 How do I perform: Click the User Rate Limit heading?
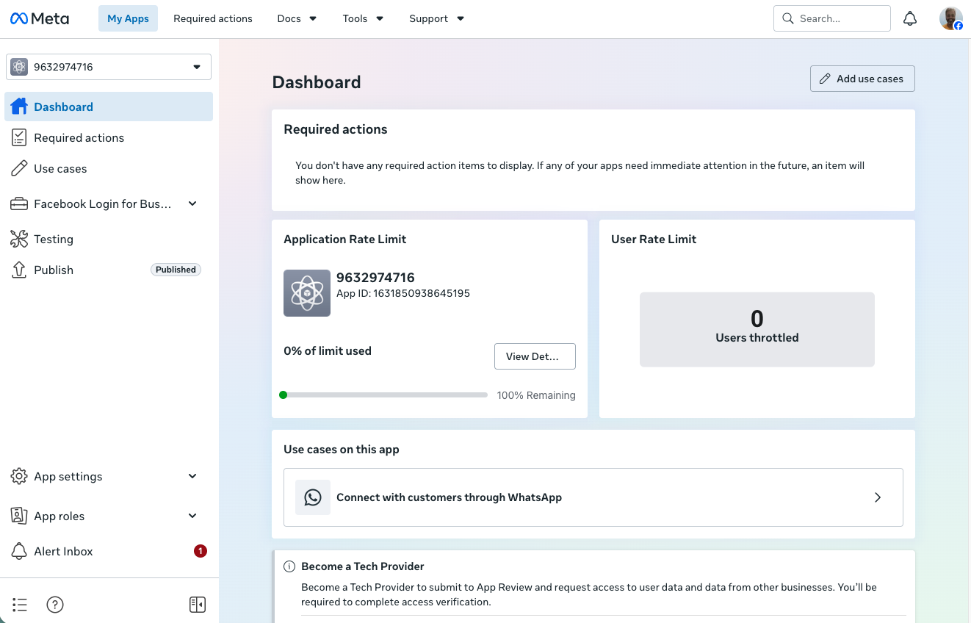click(x=654, y=239)
